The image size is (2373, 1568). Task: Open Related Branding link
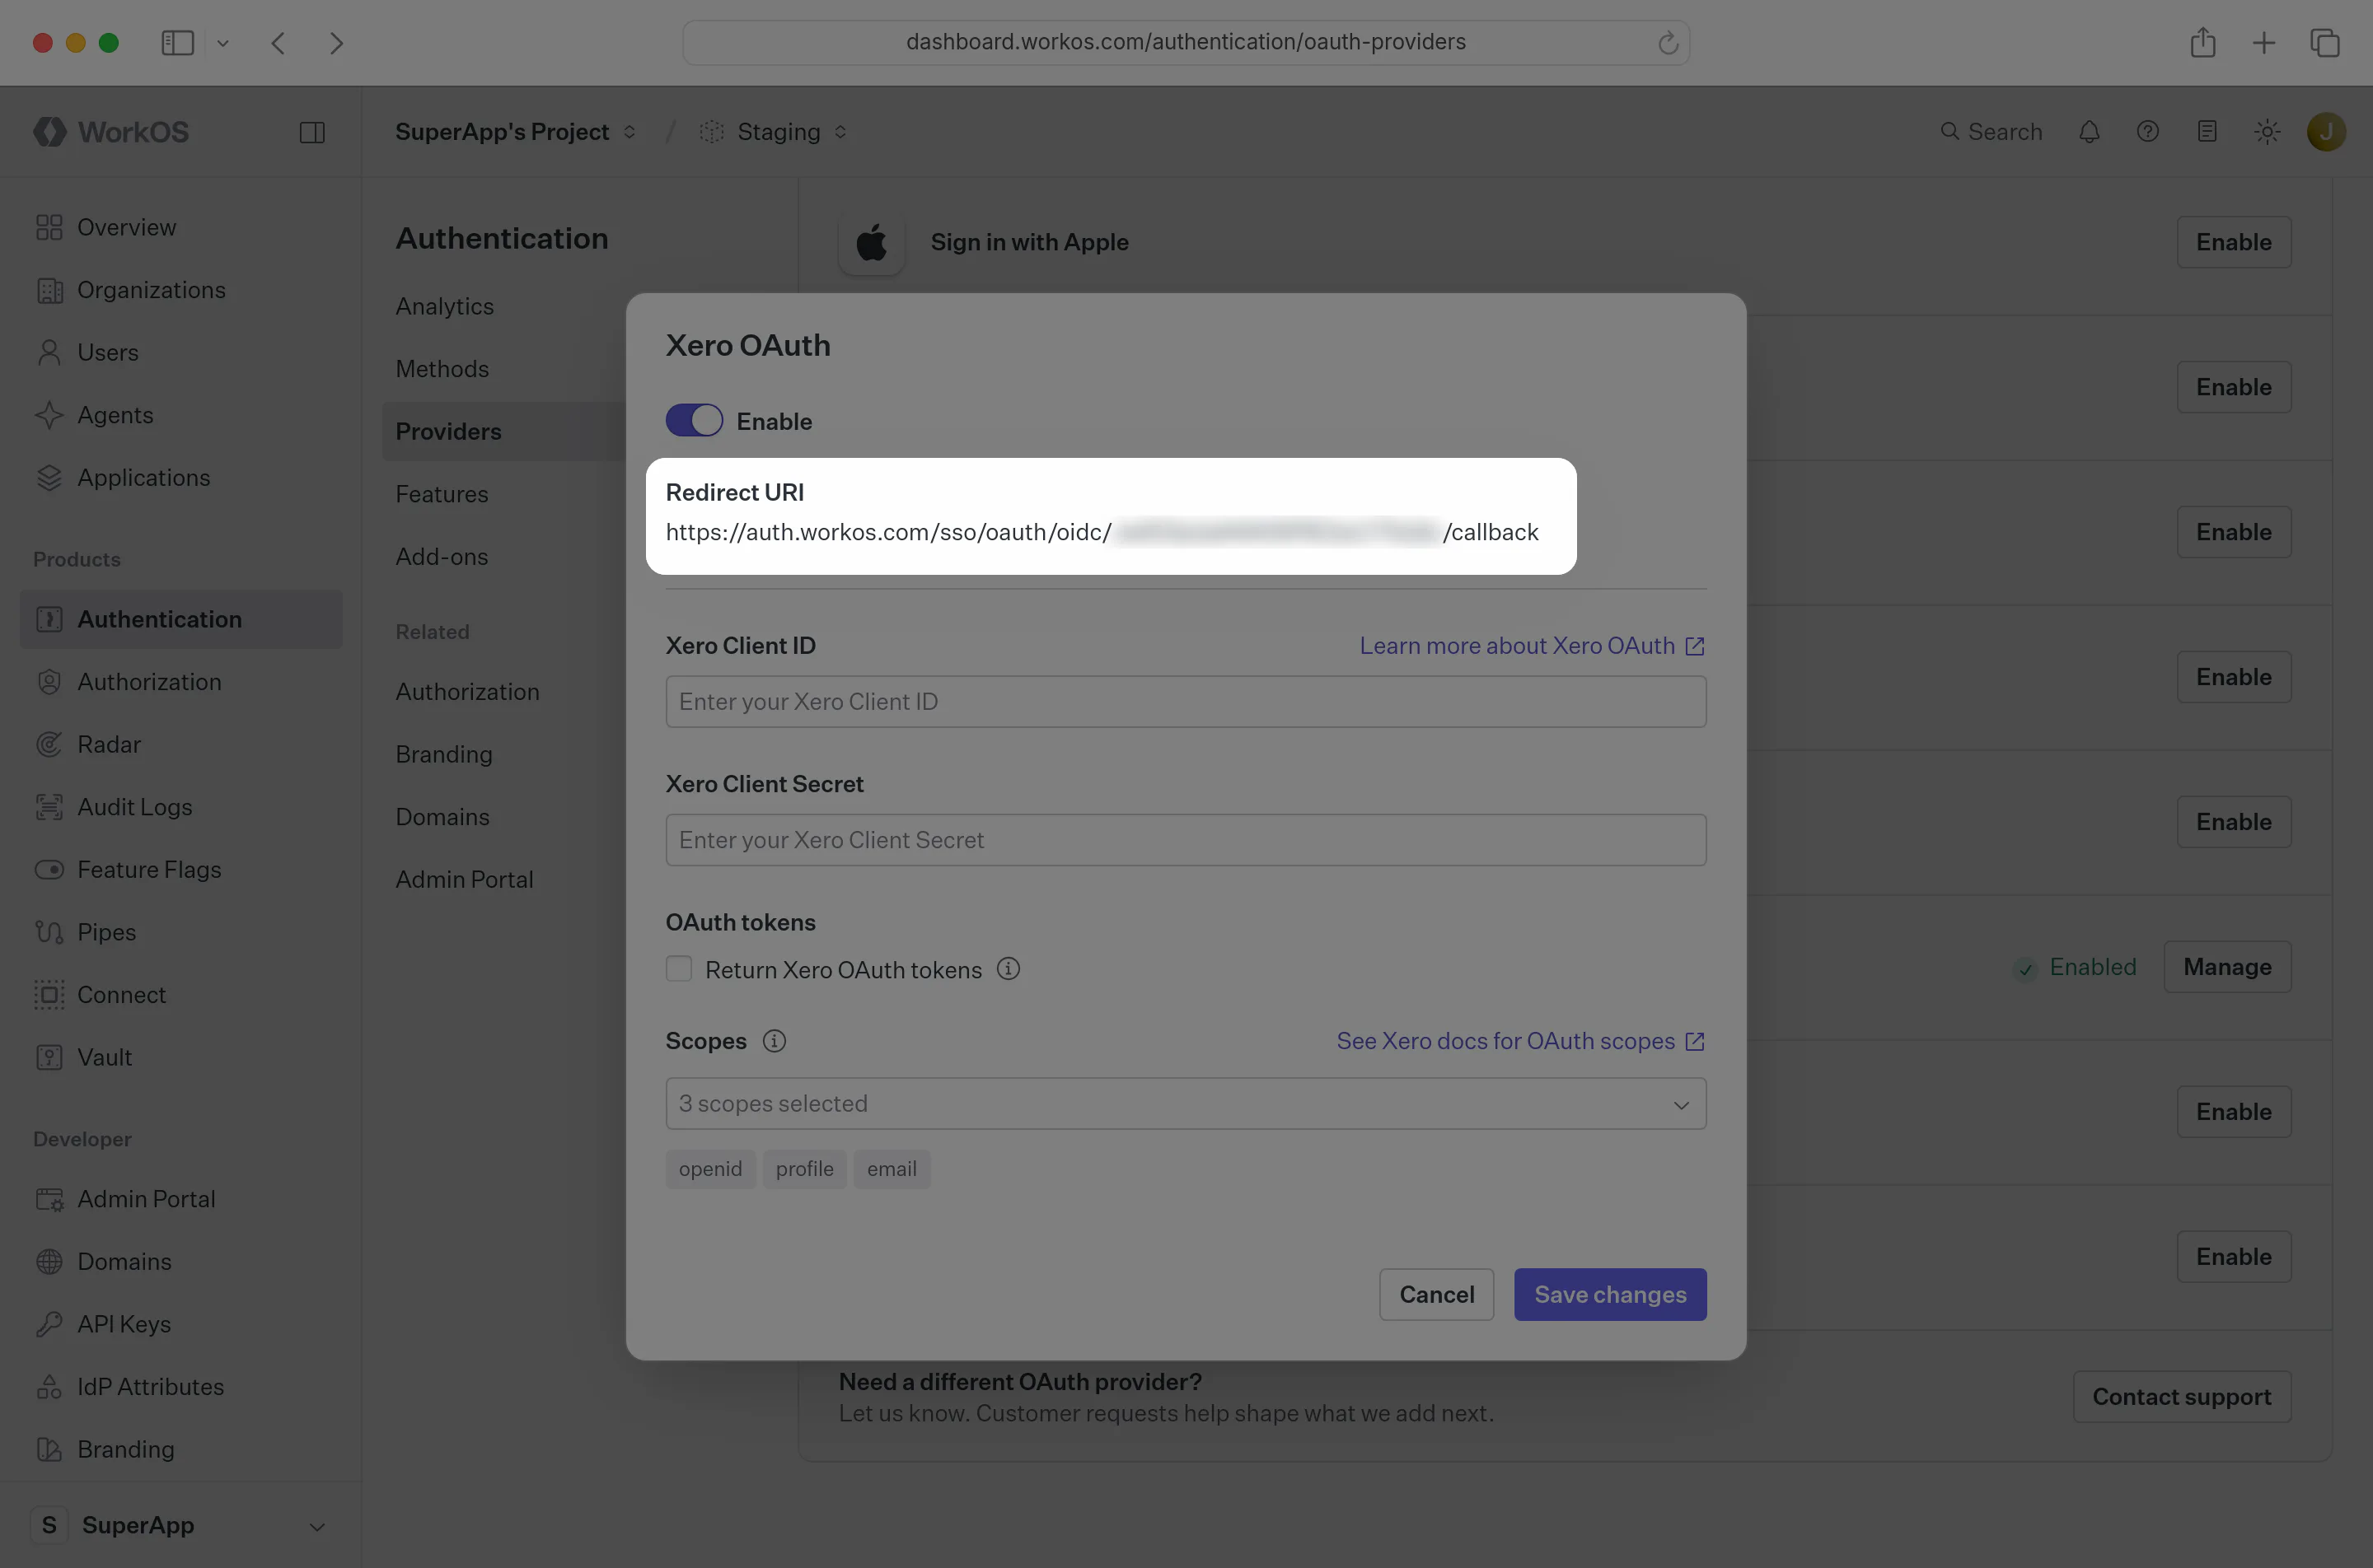[444, 754]
